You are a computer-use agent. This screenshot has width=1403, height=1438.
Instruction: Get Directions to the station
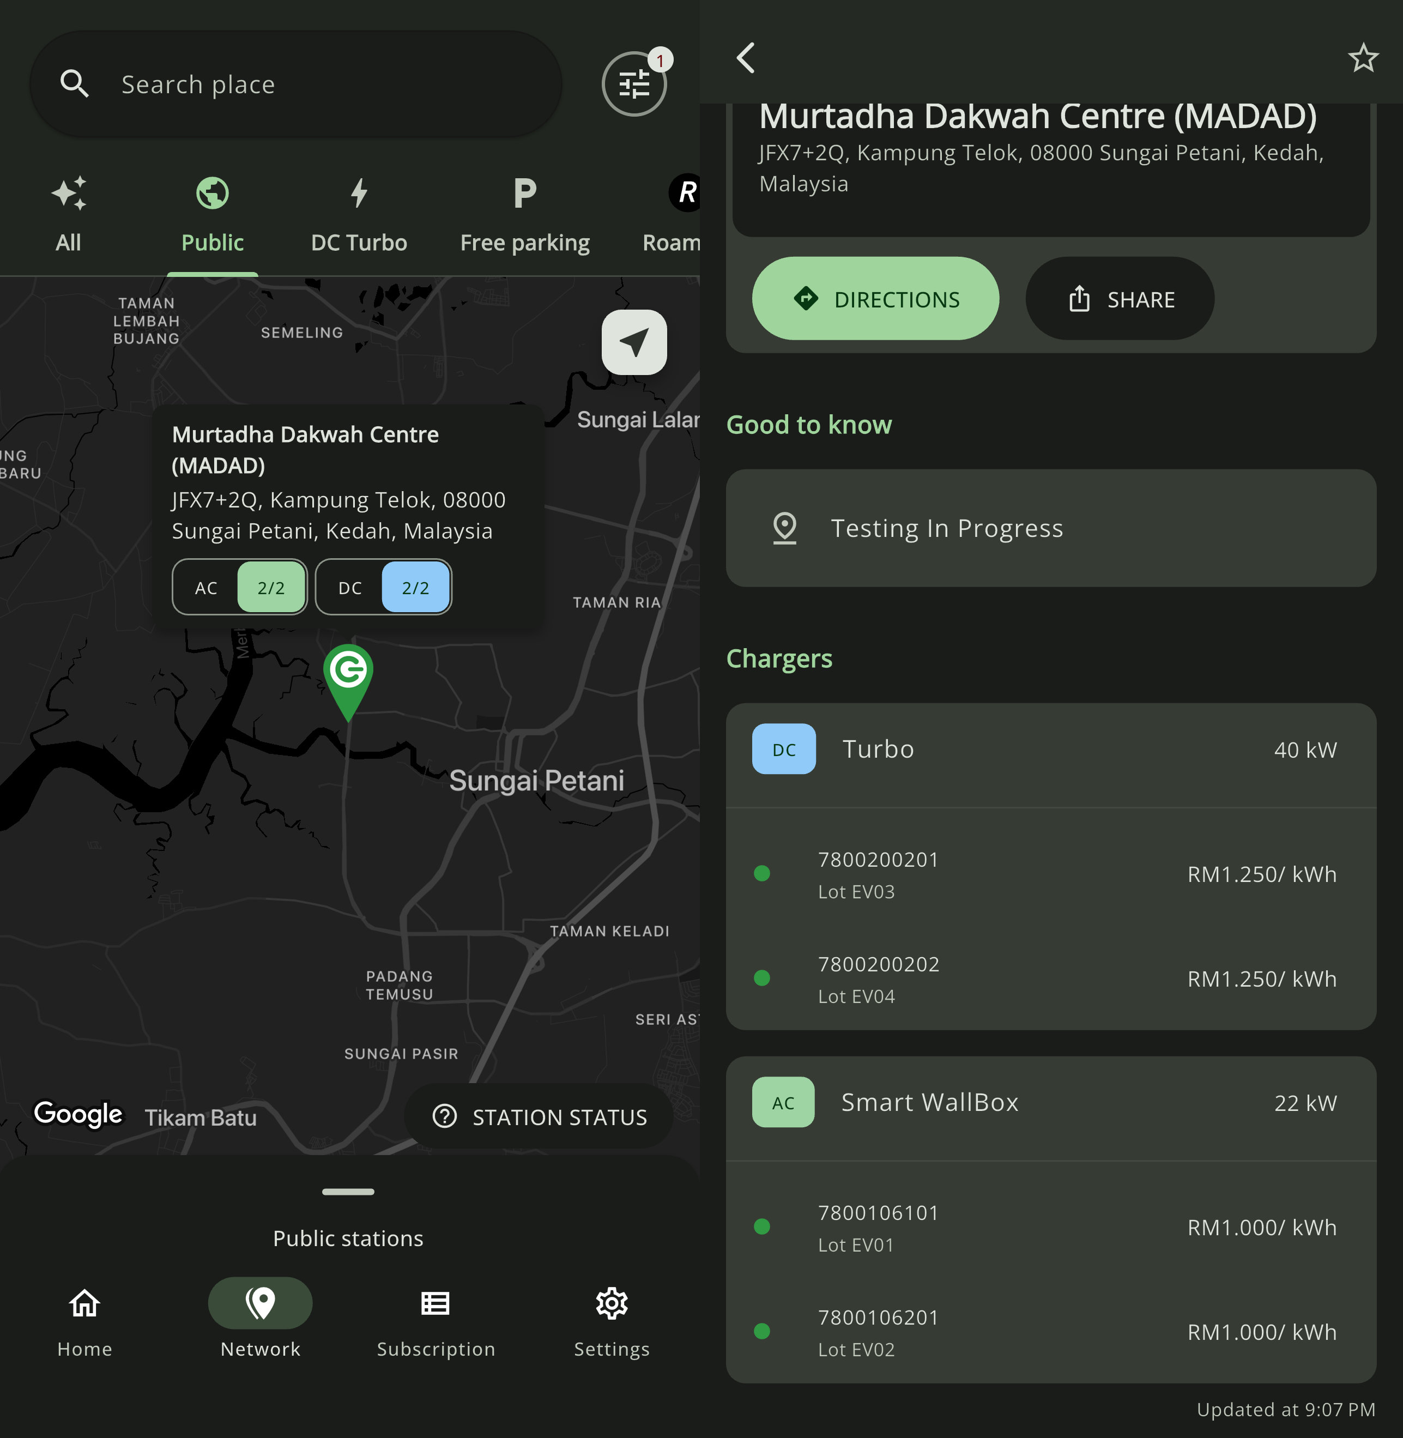[x=875, y=299]
